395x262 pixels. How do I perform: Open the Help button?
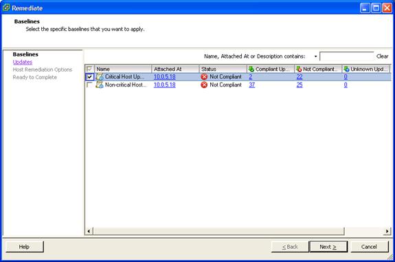[25, 247]
